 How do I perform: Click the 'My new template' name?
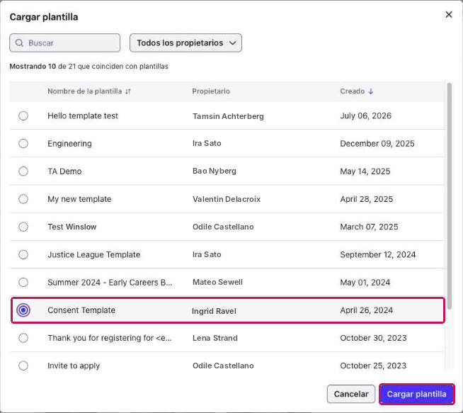point(79,199)
